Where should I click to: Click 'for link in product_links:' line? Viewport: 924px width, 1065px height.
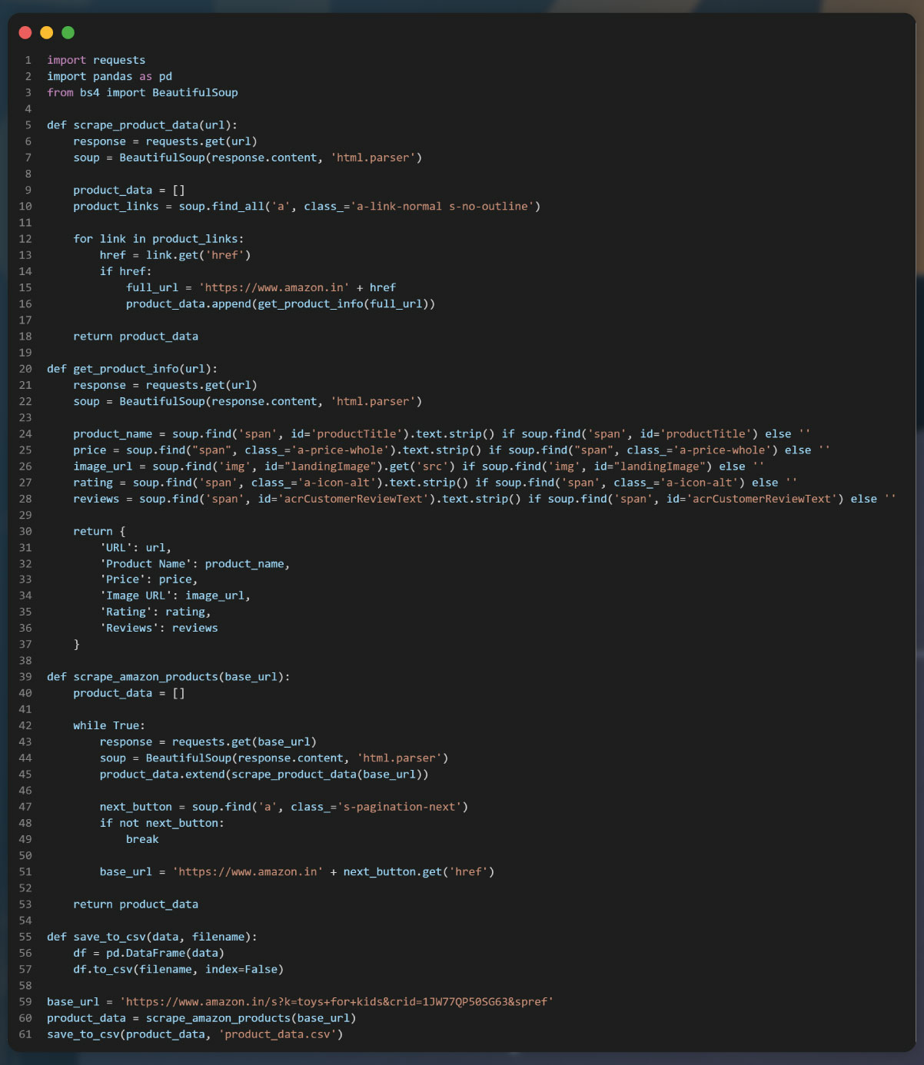click(158, 239)
